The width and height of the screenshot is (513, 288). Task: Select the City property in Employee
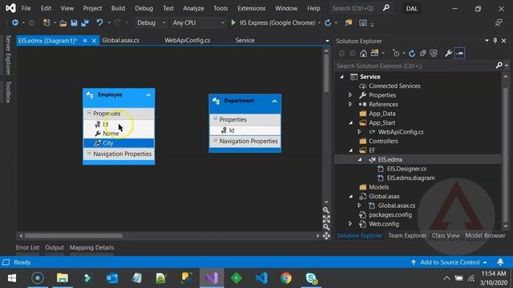pos(119,143)
